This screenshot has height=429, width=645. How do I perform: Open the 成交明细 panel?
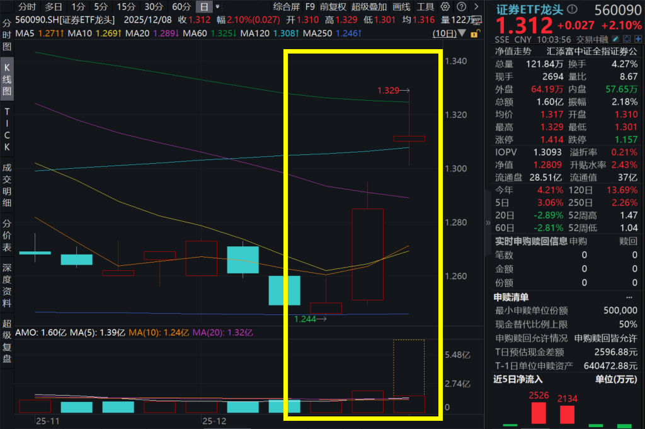tap(6, 183)
